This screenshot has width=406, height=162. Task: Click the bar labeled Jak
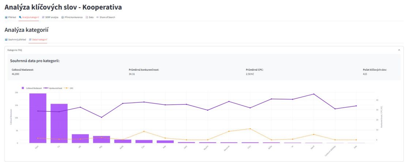(80, 139)
